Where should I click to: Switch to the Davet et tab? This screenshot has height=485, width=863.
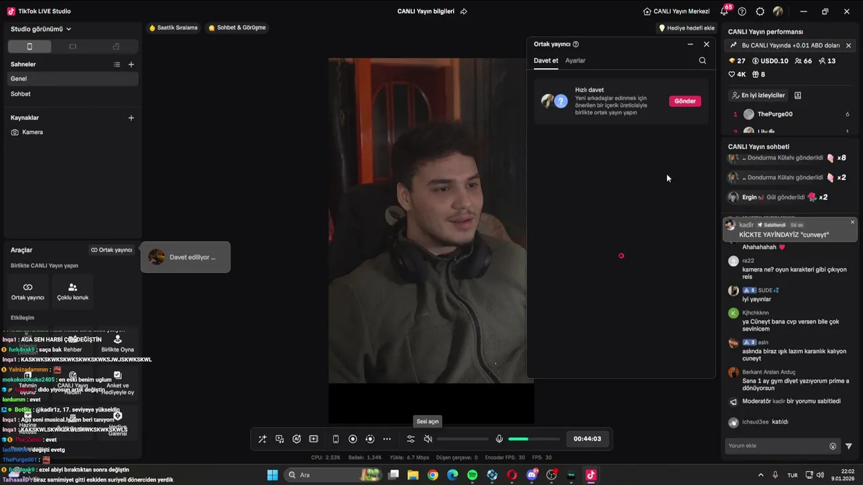[546, 61]
